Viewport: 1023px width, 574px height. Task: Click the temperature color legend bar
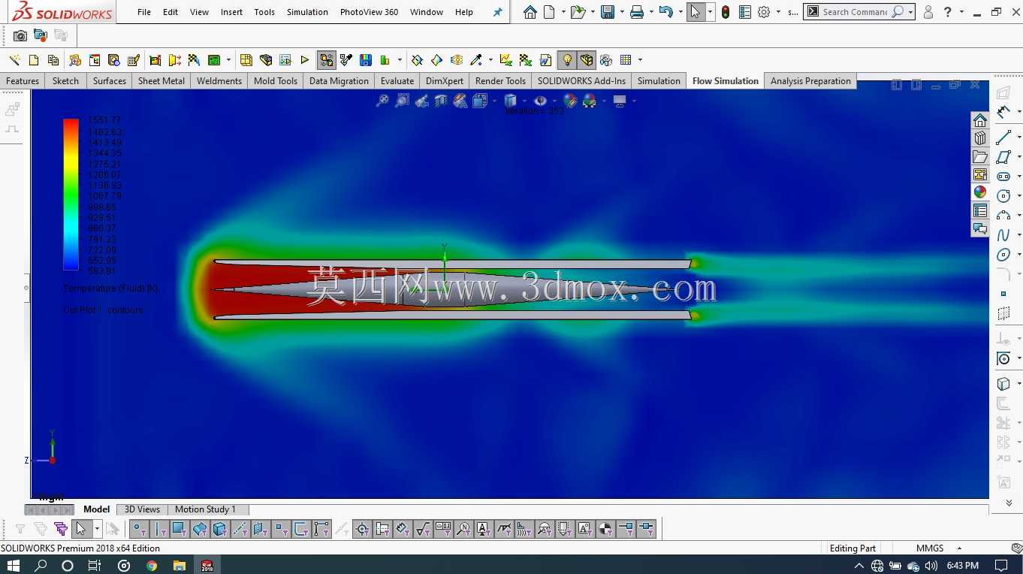coord(71,195)
